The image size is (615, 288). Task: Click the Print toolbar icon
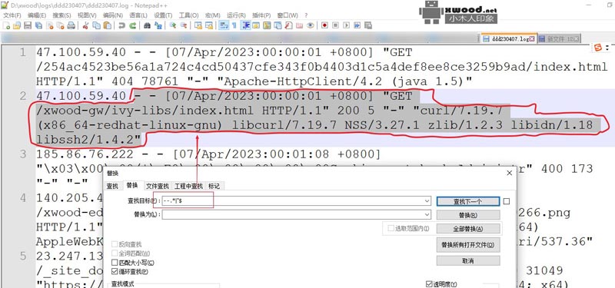click(x=71, y=25)
